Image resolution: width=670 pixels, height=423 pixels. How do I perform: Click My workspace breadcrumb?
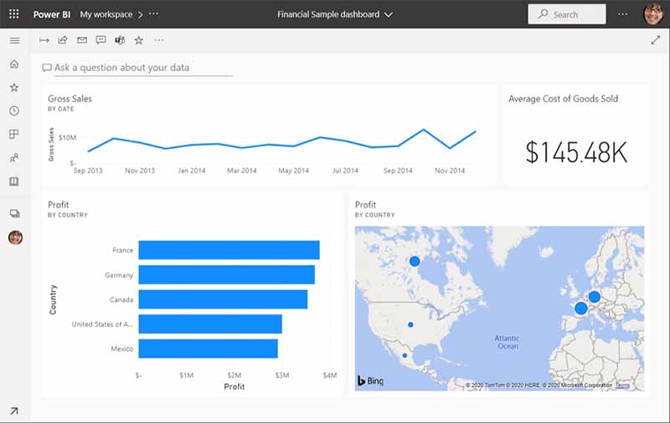coord(106,14)
